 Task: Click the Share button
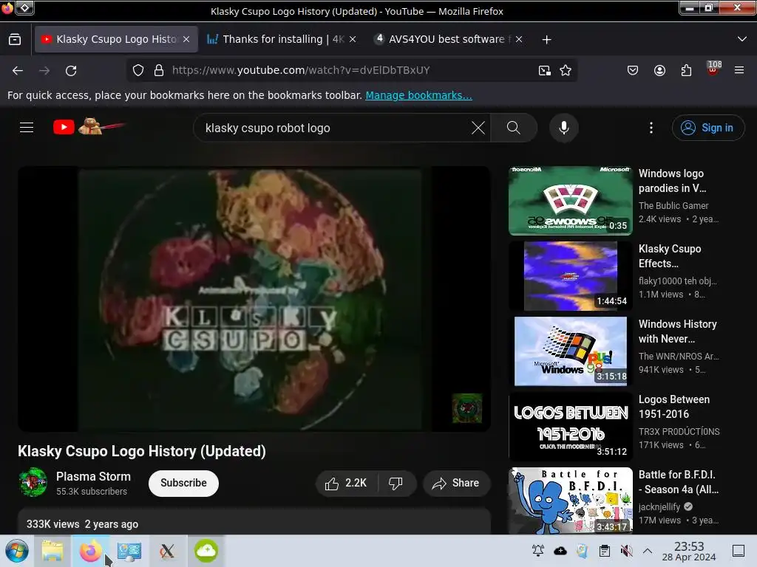tap(456, 483)
